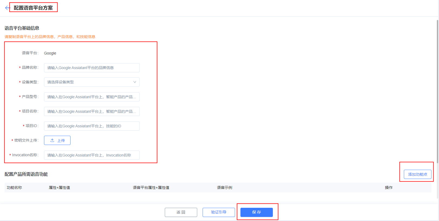The image size is (439, 221).
Task: Click the 返回 button
Action: 181,212
